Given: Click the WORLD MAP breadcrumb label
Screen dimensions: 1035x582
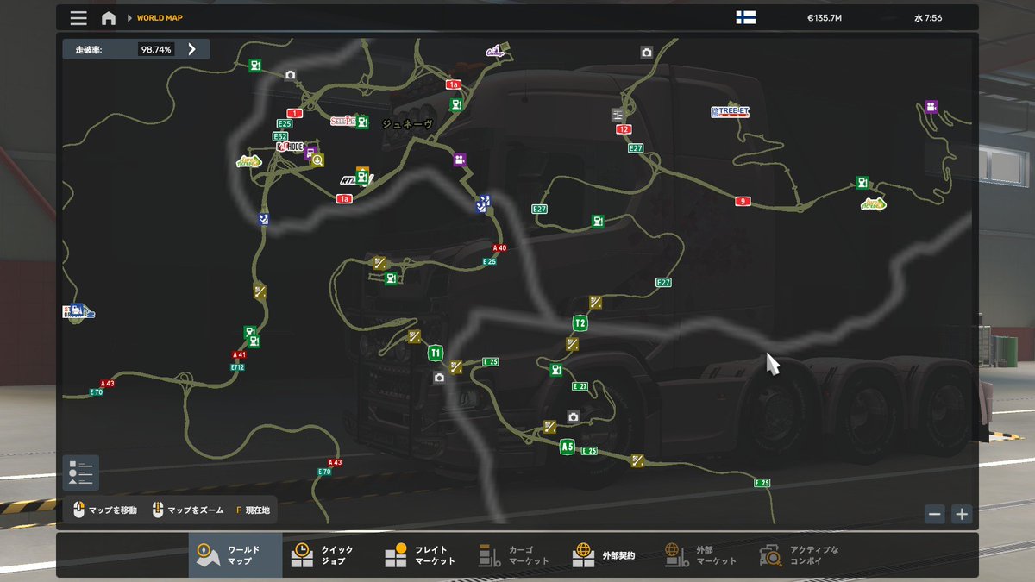Looking at the screenshot, I should (160, 17).
